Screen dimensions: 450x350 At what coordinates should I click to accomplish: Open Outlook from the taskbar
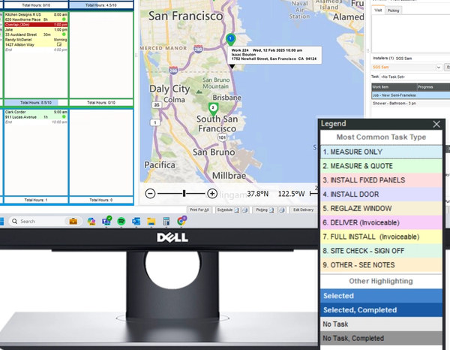136,222
